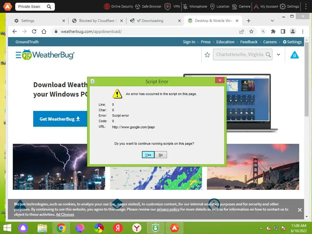Toggle the VPN shield

[168, 7]
